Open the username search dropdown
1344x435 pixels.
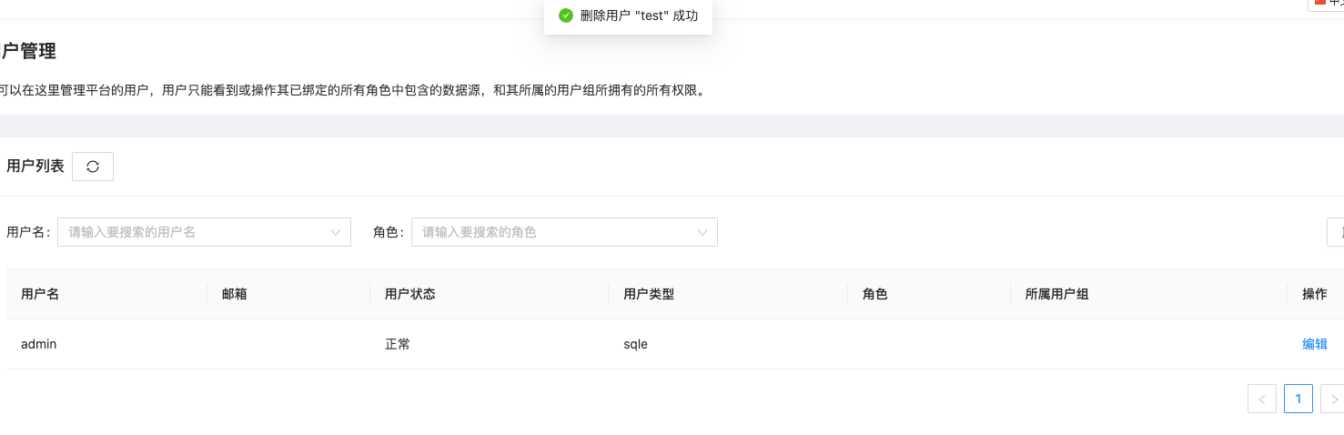click(x=204, y=232)
